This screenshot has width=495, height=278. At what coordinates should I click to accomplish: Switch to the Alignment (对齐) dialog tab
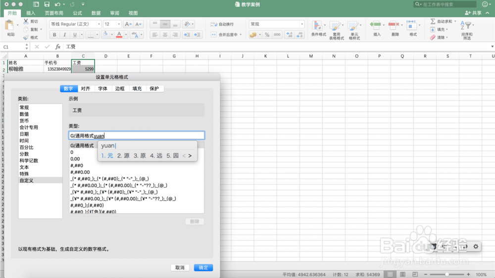86,89
